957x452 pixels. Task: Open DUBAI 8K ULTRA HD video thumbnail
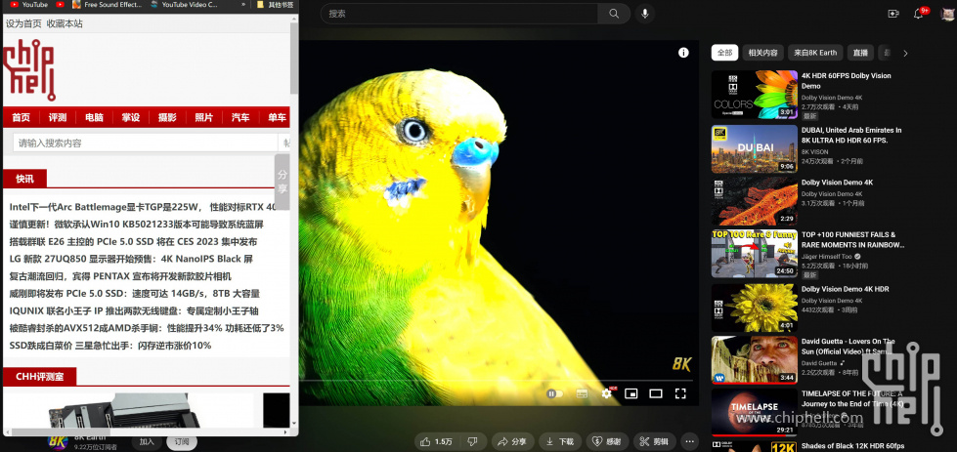[x=755, y=149]
